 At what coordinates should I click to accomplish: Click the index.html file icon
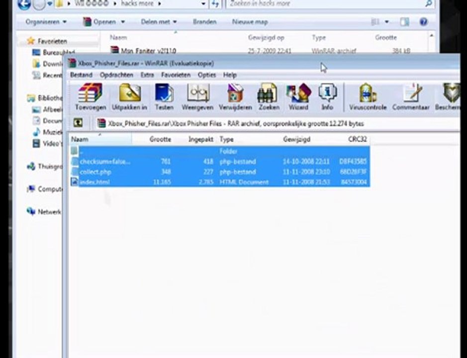pos(75,181)
